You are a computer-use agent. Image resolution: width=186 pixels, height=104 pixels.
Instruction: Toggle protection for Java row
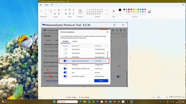click(65, 73)
